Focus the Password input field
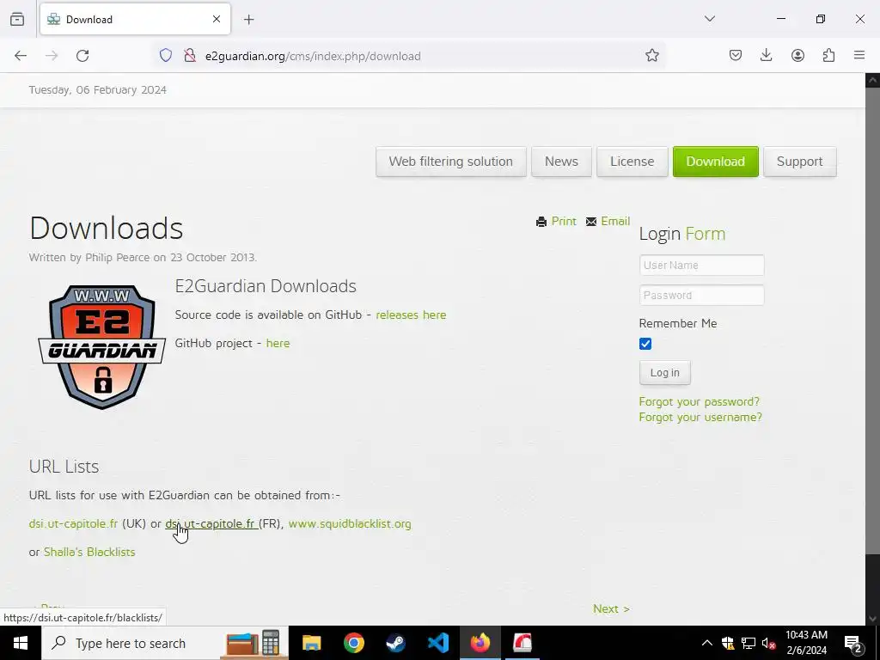 click(701, 296)
